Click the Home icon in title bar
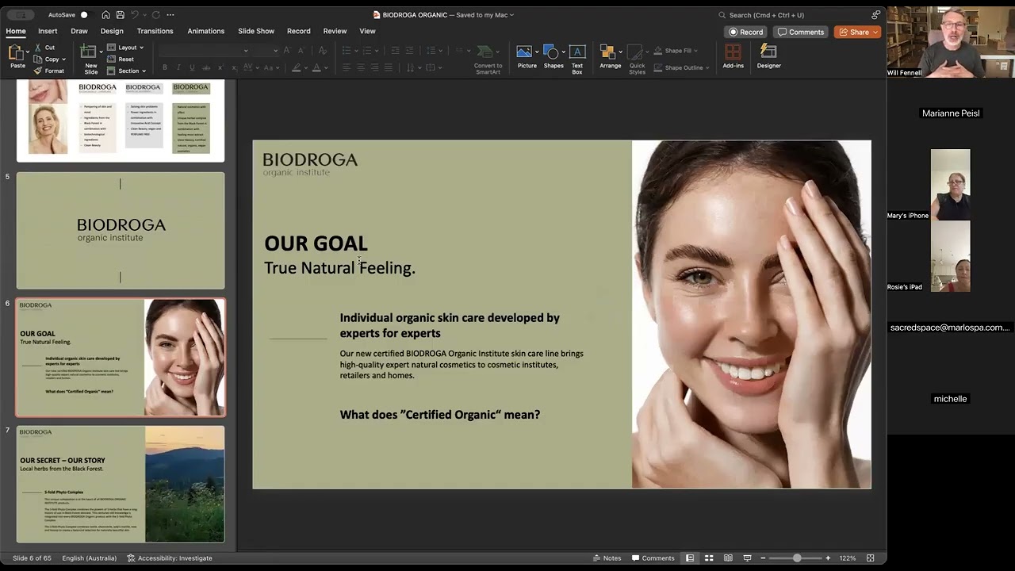This screenshot has width=1015, height=571. click(x=105, y=14)
